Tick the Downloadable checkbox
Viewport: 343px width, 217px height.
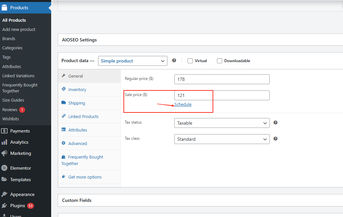(x=220, y=61)
